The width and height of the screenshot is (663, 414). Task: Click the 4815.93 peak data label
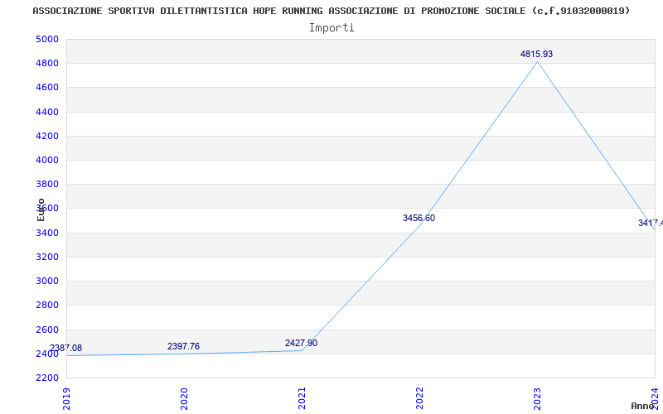click(536, 54)
